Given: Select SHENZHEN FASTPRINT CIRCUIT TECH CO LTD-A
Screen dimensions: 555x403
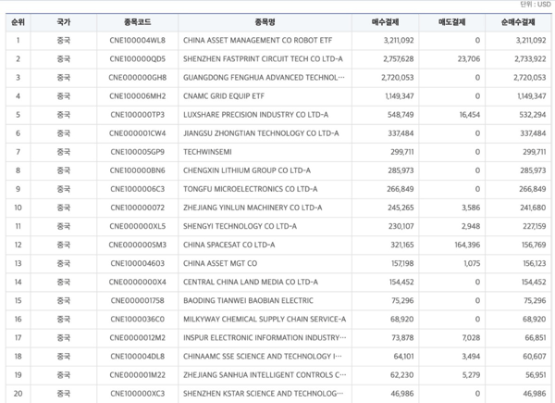Looking at the screenshot, I should pyautogui.click(x=263, y=59).
